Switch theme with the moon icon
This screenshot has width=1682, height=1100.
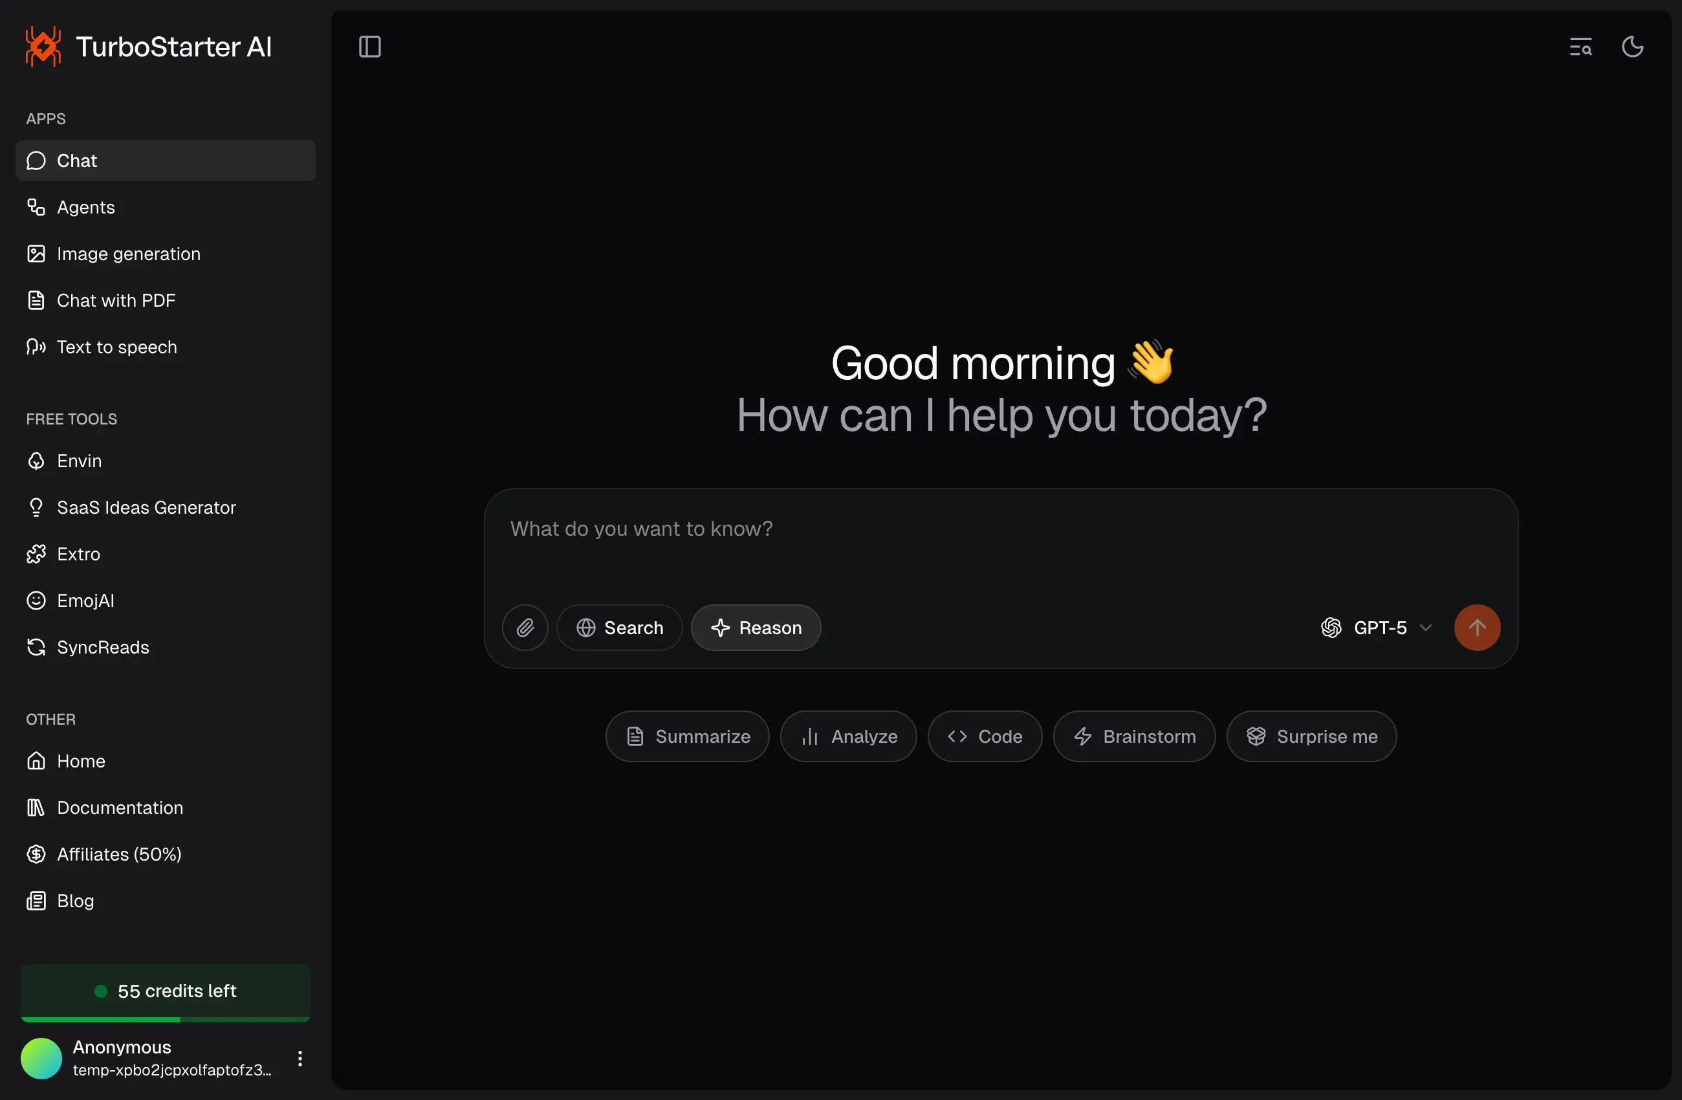coord(1632,47)
